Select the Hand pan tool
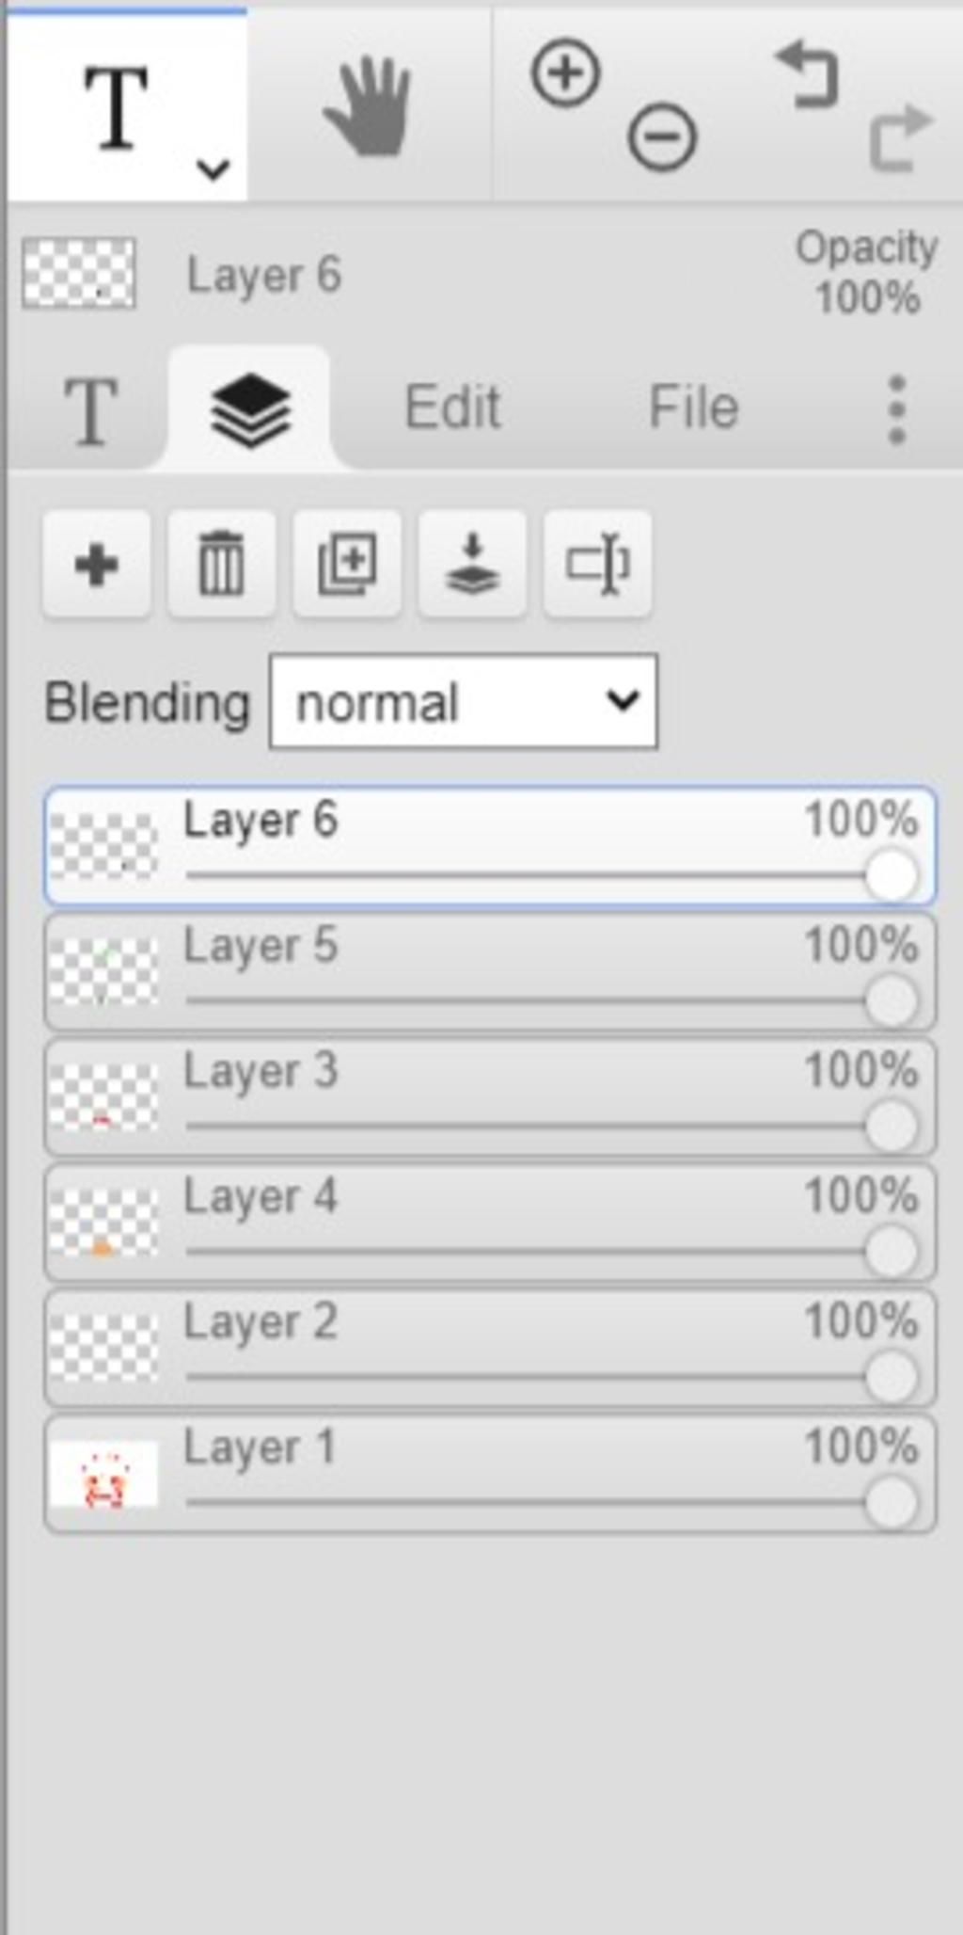 point(368,105)
